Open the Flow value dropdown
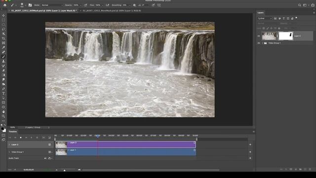Screen dimensions: 316x178 tap(103, 5)
